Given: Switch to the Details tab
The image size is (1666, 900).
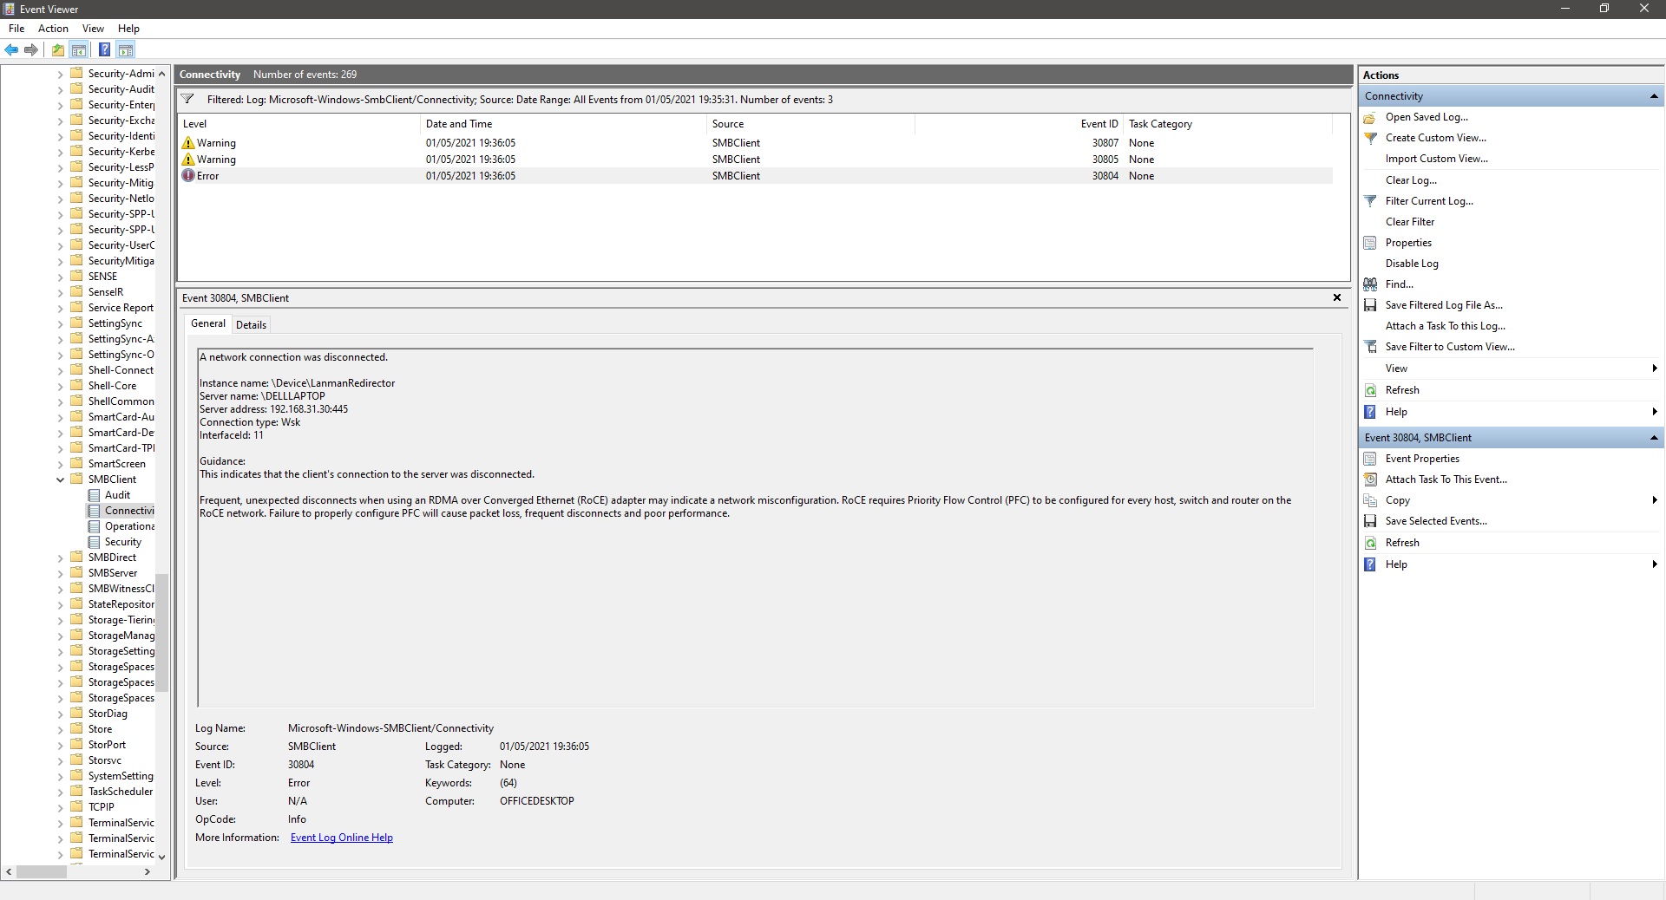Looking at the screenshot, I should pyautogui.click(x=251, y=325).
